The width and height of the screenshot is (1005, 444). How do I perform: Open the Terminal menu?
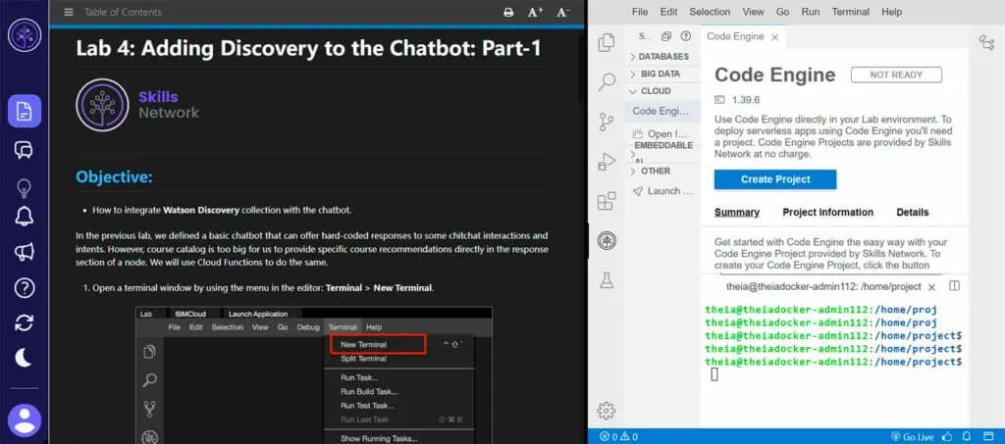point(851,12)
